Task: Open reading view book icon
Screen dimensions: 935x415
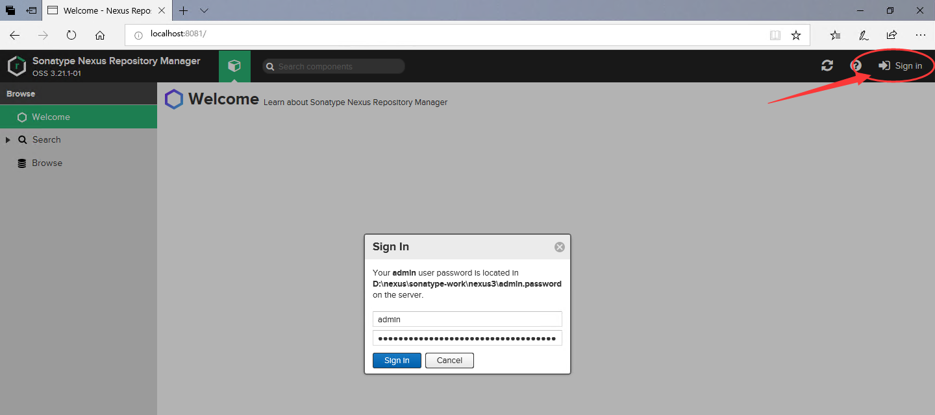Action: pos(775,35)
